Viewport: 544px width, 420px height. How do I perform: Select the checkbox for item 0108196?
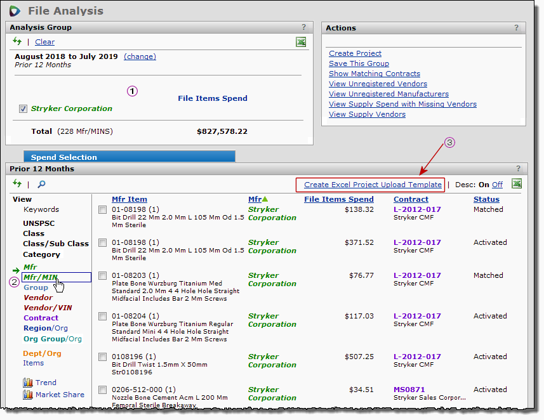102,357
